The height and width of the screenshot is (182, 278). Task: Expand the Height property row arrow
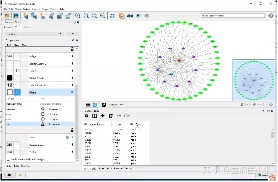pyautogui.click(x=72, y=56)
